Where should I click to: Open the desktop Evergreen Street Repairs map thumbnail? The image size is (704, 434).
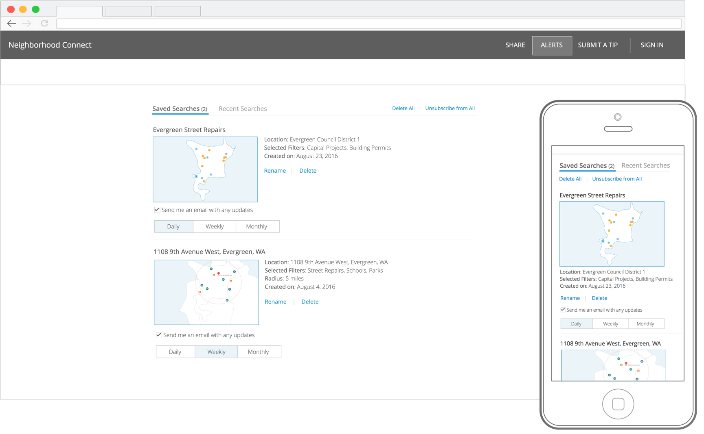click(205, 169)
